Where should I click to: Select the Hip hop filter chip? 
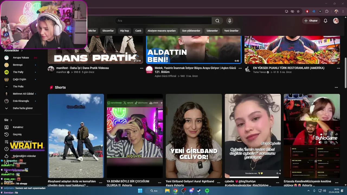[124, 31]
